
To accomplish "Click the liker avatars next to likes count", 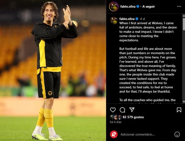I will (116, 117).
